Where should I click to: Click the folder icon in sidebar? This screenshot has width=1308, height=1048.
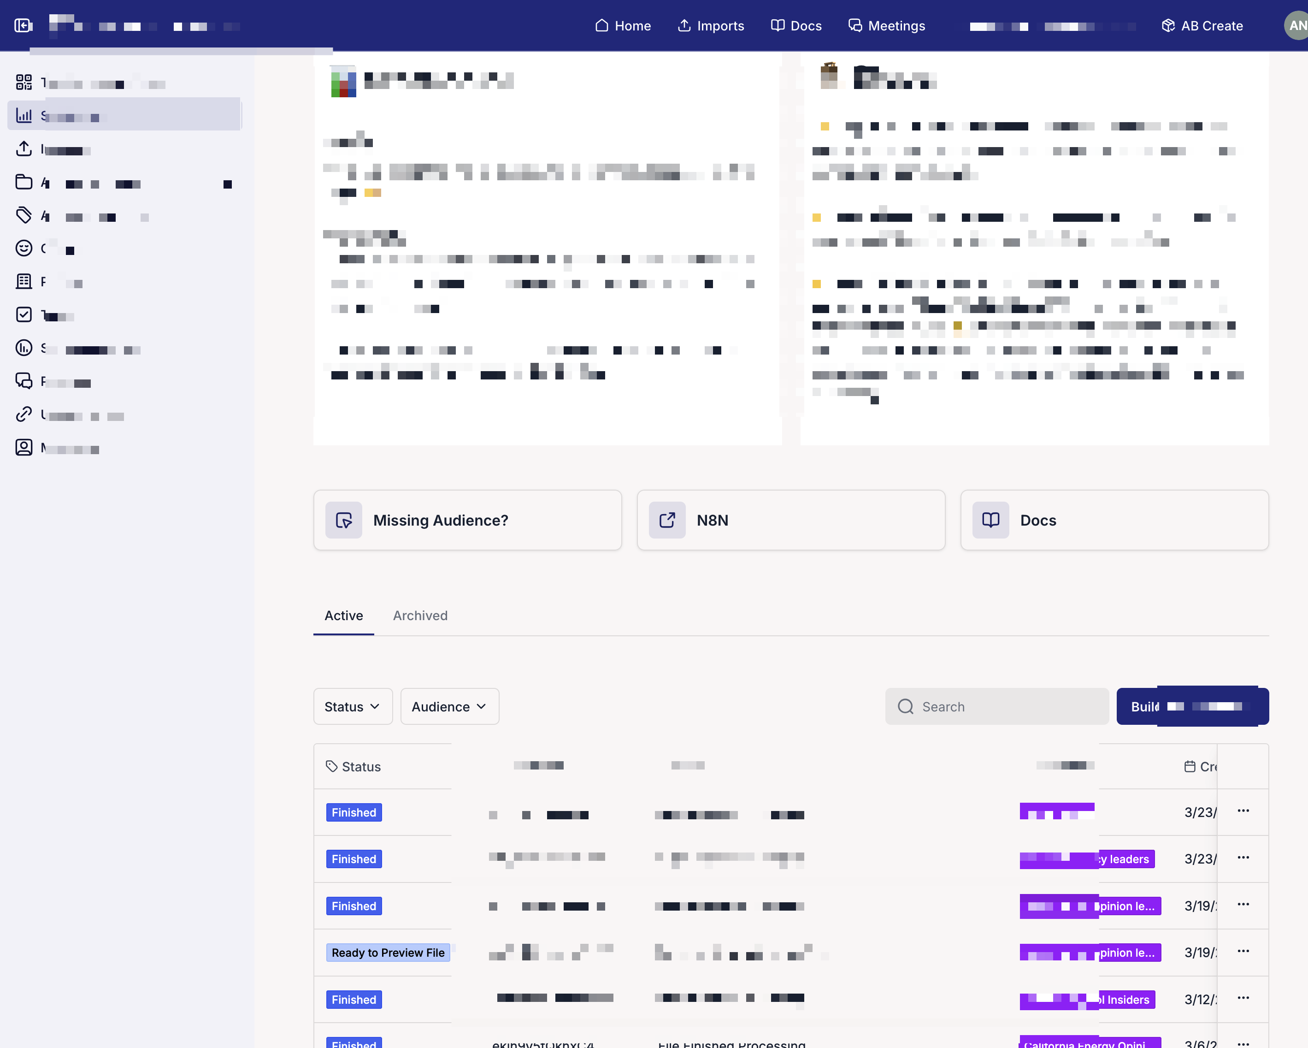click(x=24, y=182)
